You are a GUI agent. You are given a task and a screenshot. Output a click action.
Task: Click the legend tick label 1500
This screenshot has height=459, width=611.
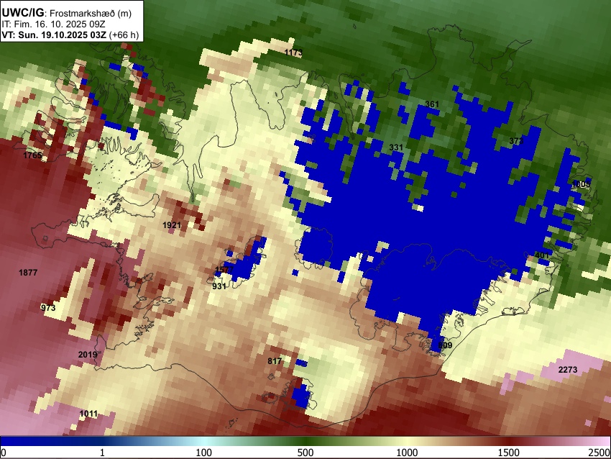click(x=508, y=453)
